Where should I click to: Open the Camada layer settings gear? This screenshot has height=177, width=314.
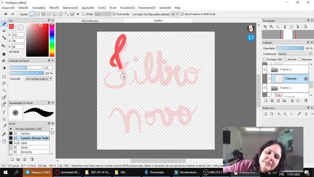306,79
